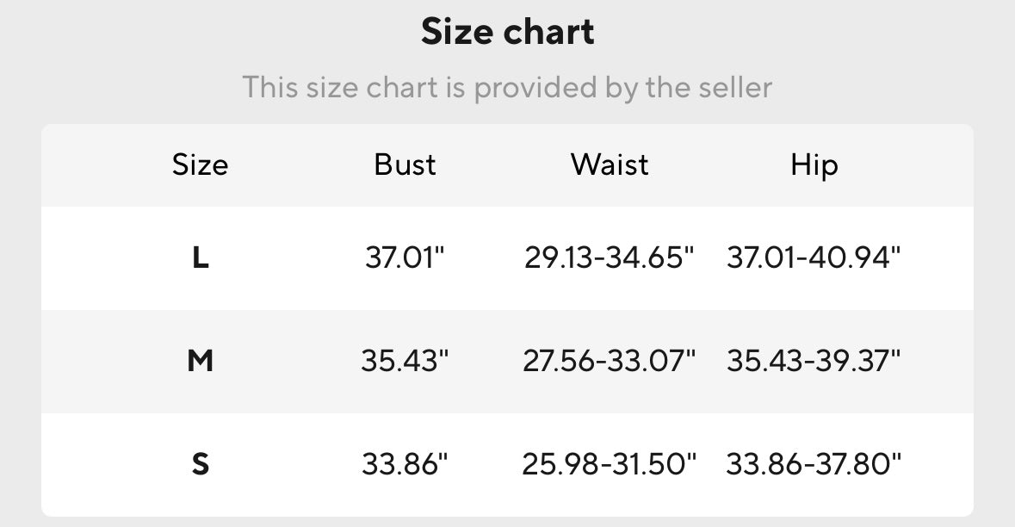Click the Size chart heading
This screenshot has width=1015, height=527.
(x=507, y=33)
